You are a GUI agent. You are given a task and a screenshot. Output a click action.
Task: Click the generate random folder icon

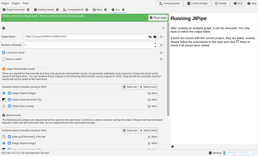point(150,37)
